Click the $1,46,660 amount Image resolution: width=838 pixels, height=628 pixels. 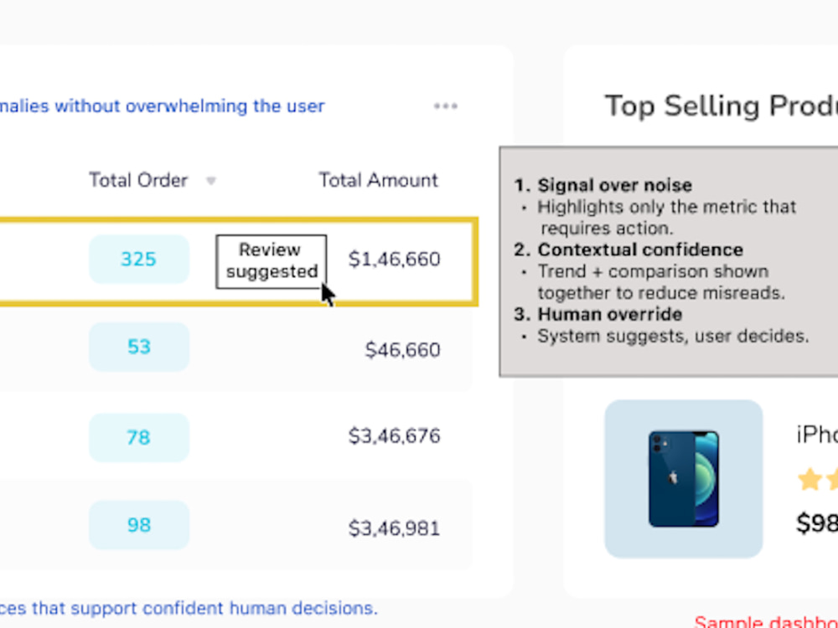[395, 260]
